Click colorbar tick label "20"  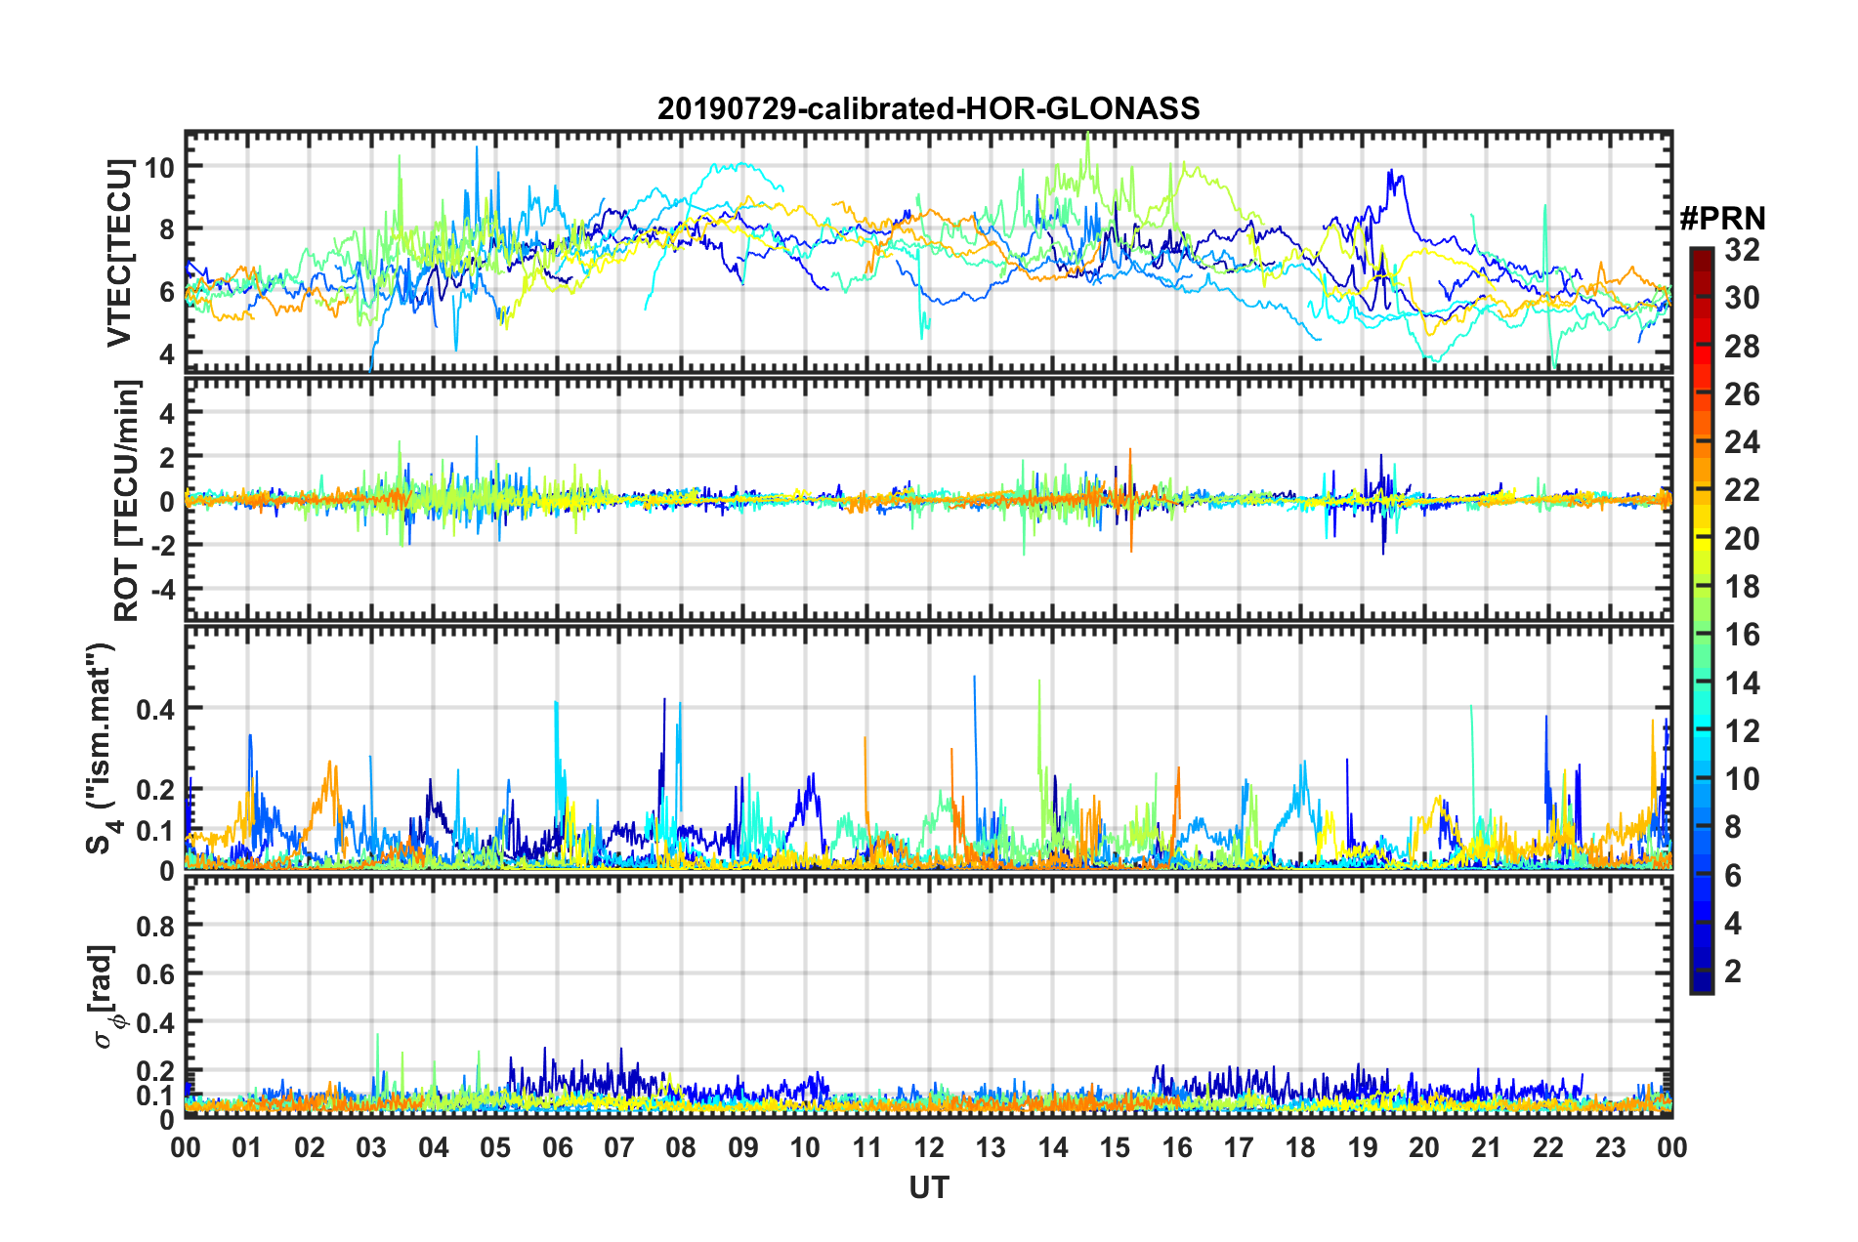click(1742, 539)
